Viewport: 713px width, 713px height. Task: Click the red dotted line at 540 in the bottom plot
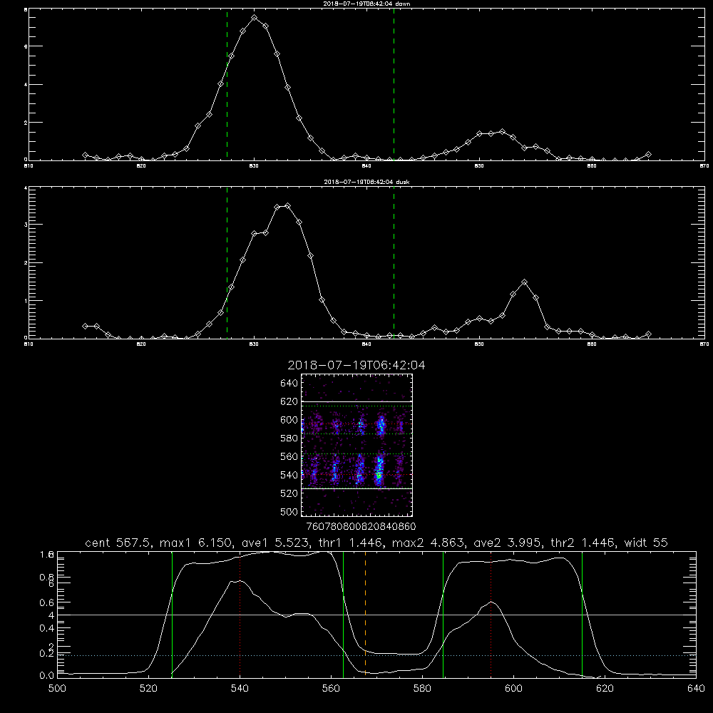240,615
